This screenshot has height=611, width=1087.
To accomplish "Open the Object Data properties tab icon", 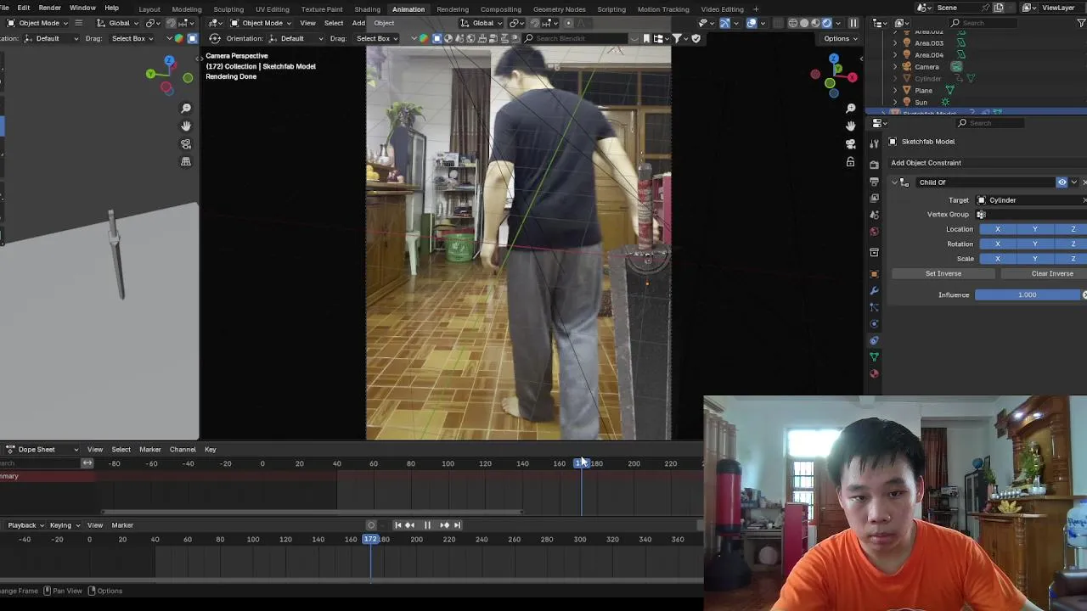I will click(874, 356).
